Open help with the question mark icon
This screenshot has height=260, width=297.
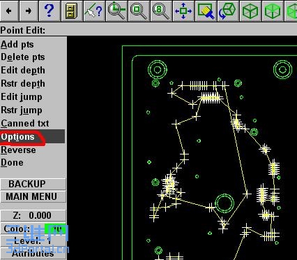point(49,10)
